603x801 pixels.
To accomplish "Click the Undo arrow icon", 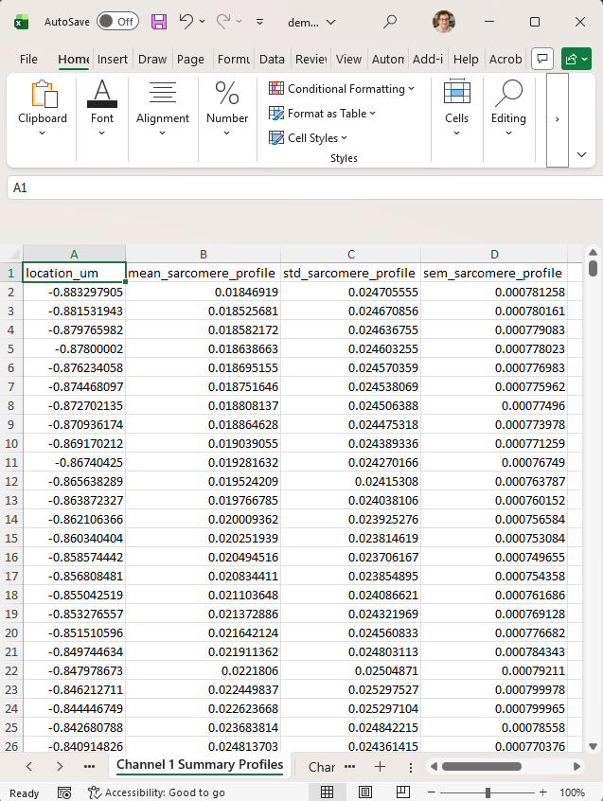I will pyautogui.click(x=186, y=21).
